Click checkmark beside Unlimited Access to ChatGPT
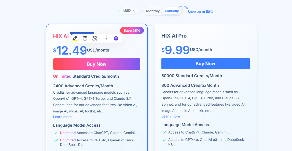This screenshot has width=292, height=151. [x=56, y=133]
